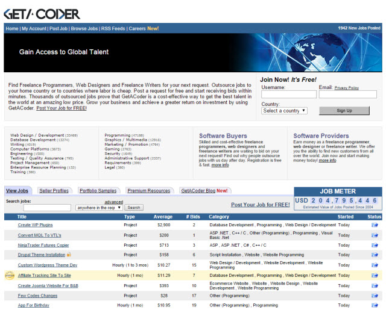Open Web Design / Development category
Image resolution: width=386 pixels, height=310 pixels.
point(37,135)
